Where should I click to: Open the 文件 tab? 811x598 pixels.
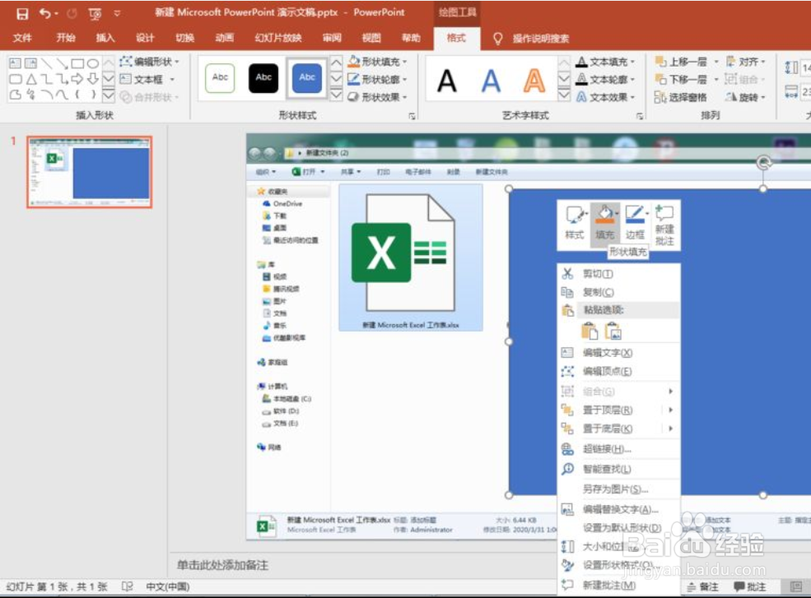22,38
